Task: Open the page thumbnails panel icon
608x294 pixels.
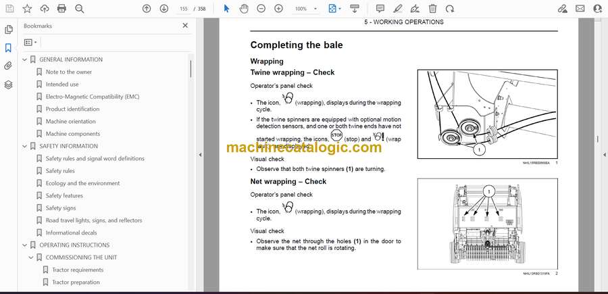Action: pos(9,30)
